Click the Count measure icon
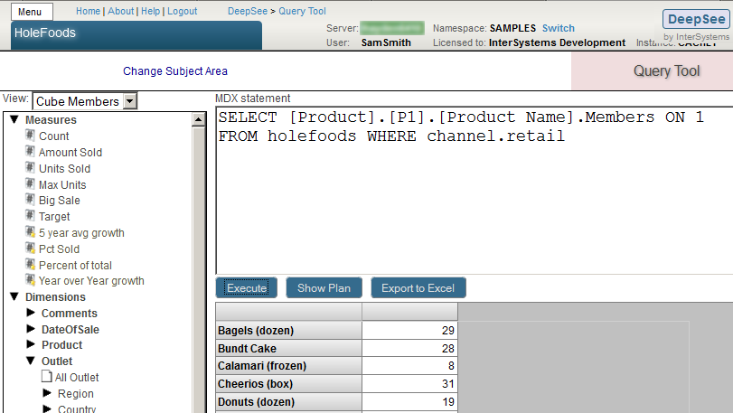The width and height of the screenshot is (733, 413). (x=30, y=136)
